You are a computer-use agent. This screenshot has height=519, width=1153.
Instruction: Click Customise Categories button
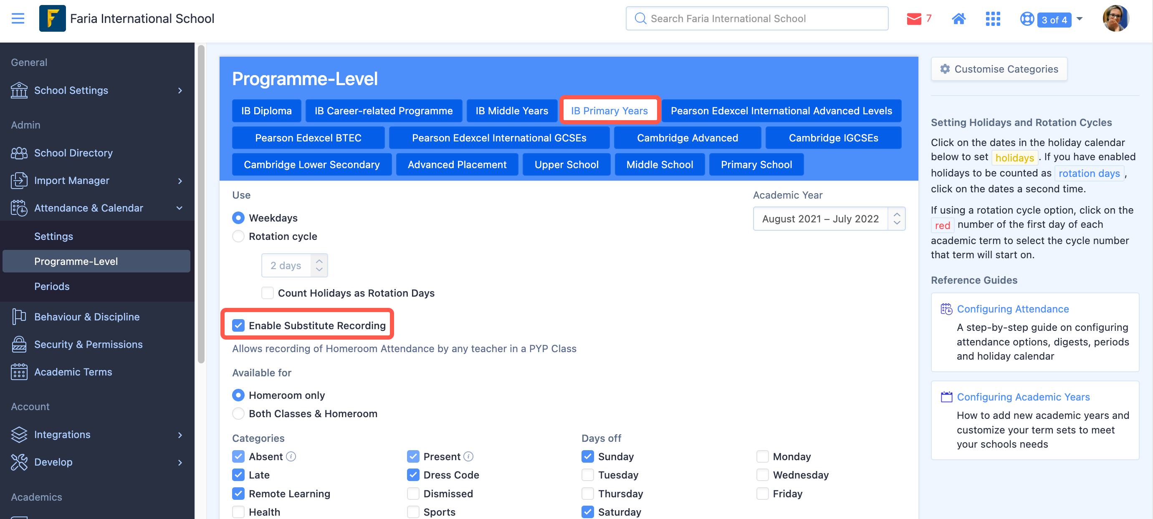click(x=999, y=69)
